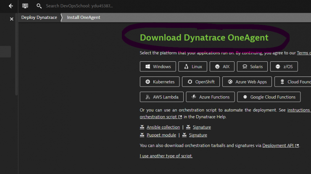Click the search magnifier icon

[39, 6]
